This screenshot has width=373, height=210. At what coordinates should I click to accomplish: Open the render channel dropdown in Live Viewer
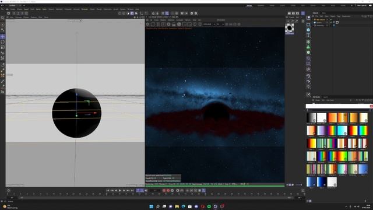(x=209, y=24)
